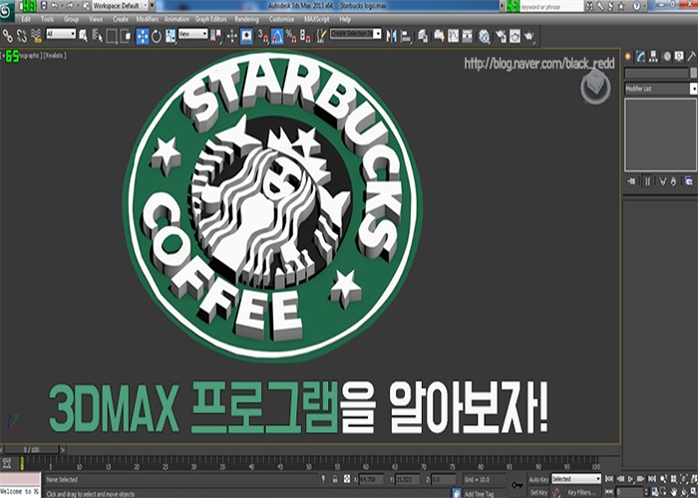Click the Select and Manipulate icon
The width and height of the screenshot is (698, 498).
click(232, 36)
